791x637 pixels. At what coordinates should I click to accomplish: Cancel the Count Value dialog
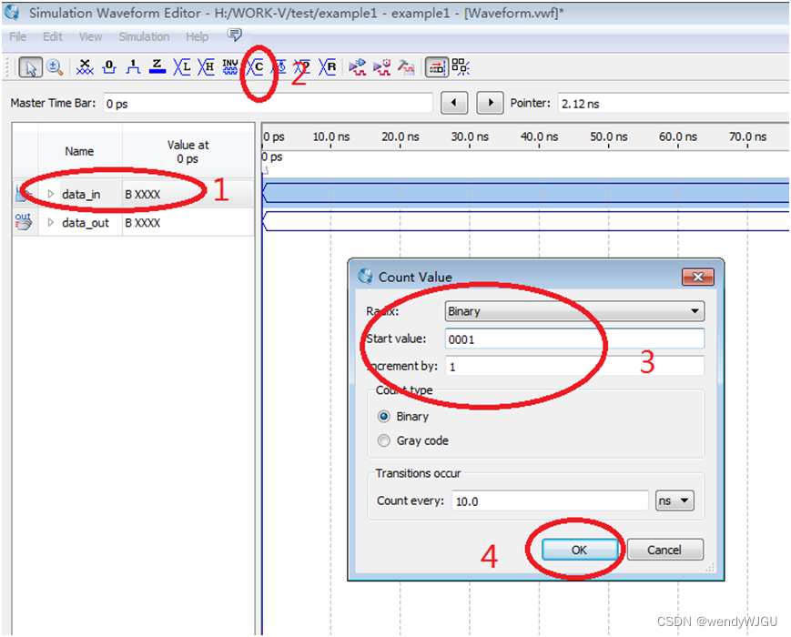point(664,550)
